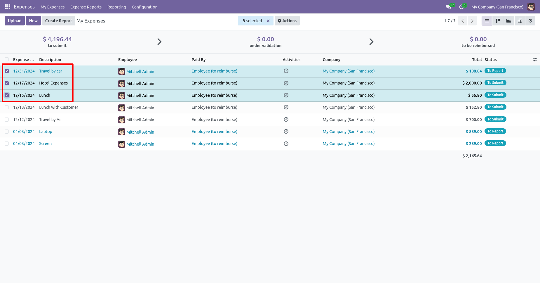The image size is (540, 283).
Task: Go to previous page of records
Action: pos(463,21)
